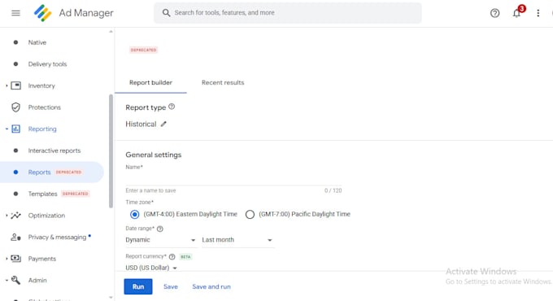The width and height of the screenshot is (553, 301).
Task: Expand the Inventory sidebar section
Action: coord(7,85)
